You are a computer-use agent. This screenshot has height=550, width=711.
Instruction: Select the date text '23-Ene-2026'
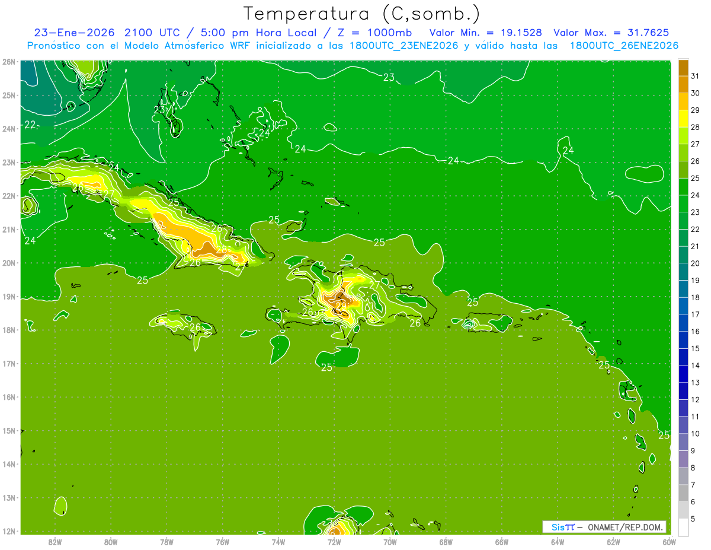click(x=75, y=33)
